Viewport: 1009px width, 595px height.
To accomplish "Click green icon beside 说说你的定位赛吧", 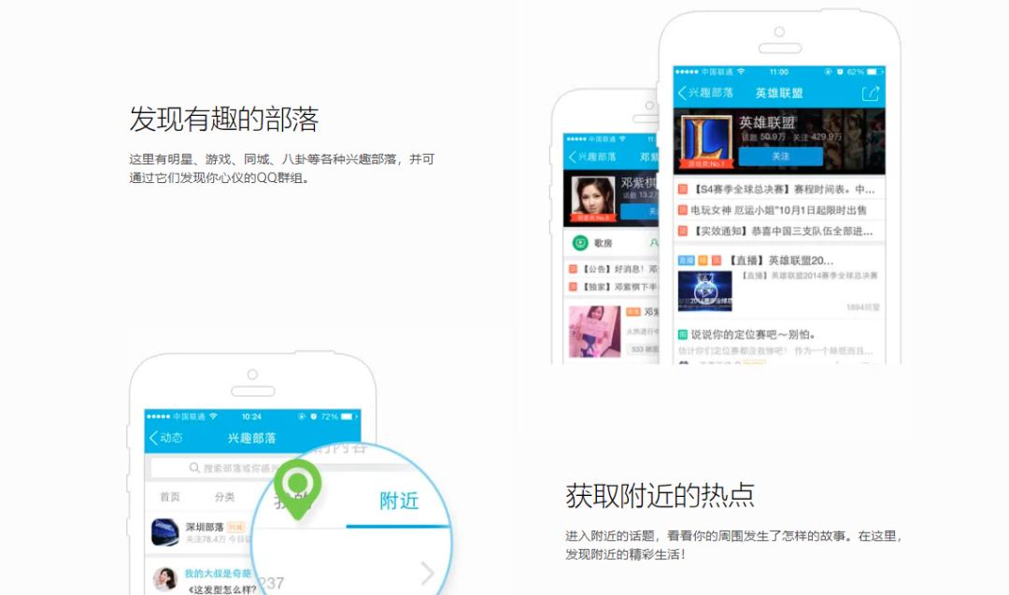I will [x=683, y=334].
